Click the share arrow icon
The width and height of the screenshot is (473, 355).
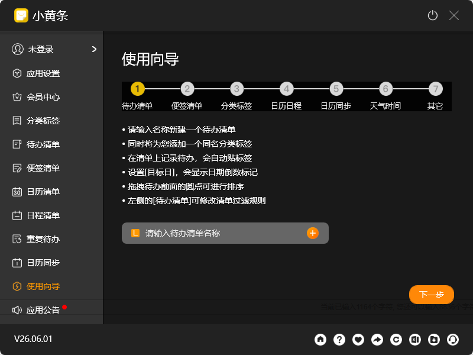click(x=377, y=339)
